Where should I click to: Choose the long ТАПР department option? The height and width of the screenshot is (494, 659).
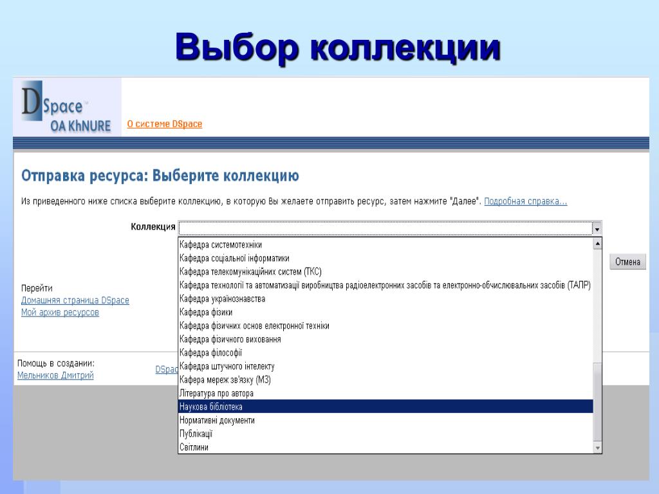coord(385,285)
